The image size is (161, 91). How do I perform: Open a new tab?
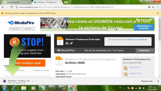click(x=66, y=2)
